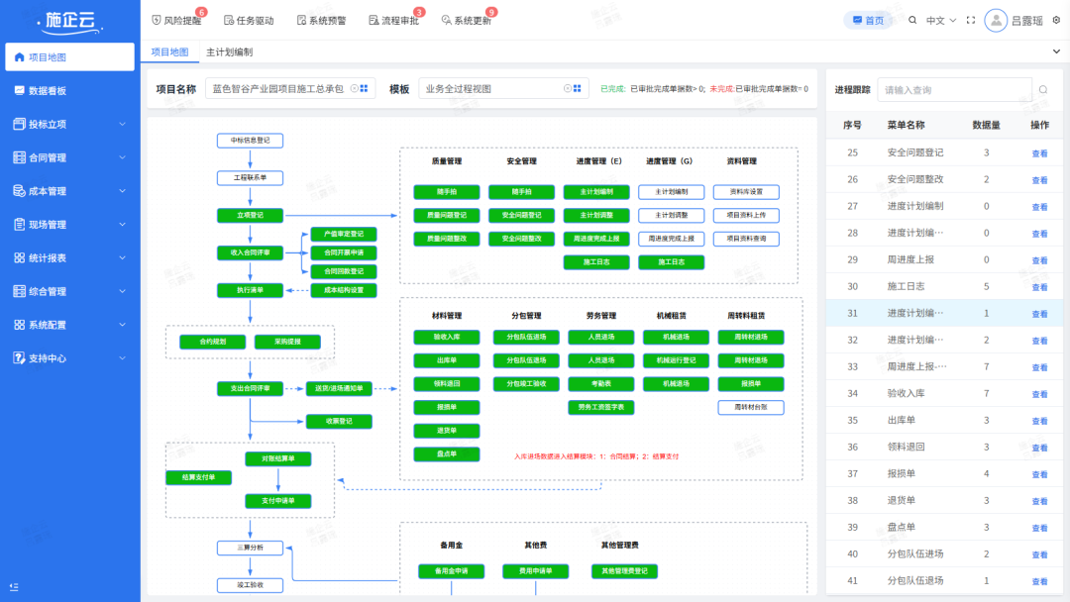Clear the 模板 template field
Screen dimensions: 1070x602
[x=567, y=89]
